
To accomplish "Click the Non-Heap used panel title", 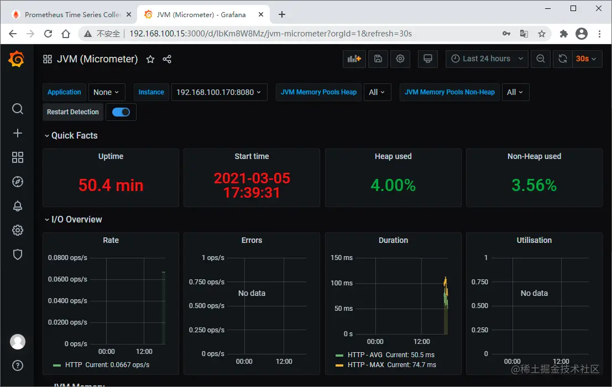I will [x=535, y=156].
